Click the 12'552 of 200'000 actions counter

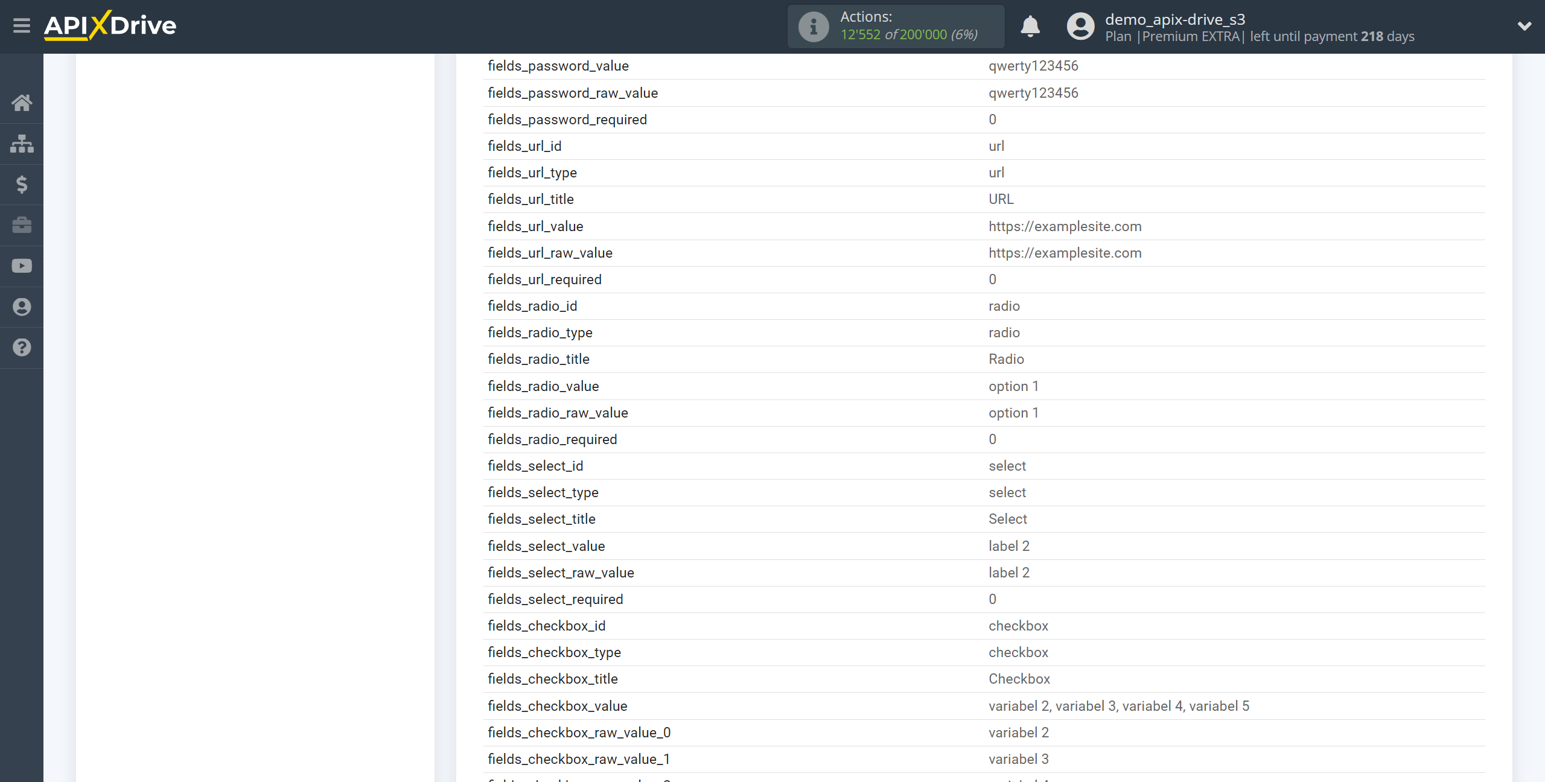coord(909,35)
